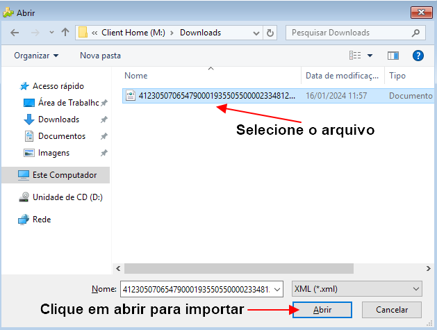437x330 pixels.
Task: Click Downloads in the address path
Action: coord(200,33)
